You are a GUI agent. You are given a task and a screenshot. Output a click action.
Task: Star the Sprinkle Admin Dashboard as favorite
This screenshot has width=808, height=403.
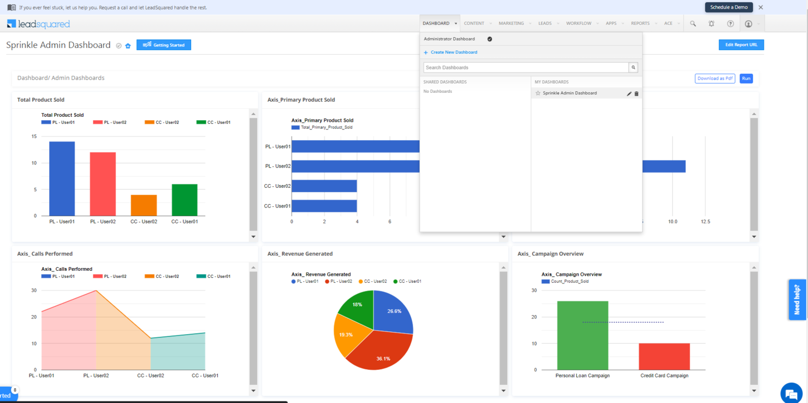(x=537, y=93)
